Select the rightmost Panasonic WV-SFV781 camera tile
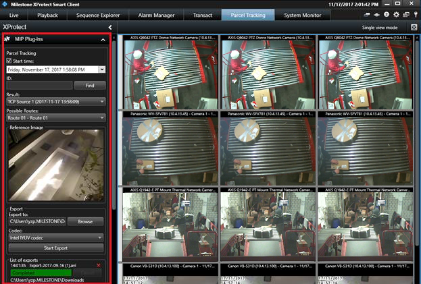The width and height of the screenshot is (421, 284). click(366, 148)
